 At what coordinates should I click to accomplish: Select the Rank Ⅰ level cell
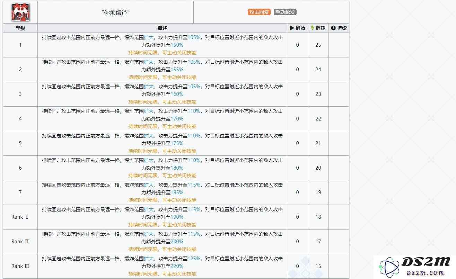(x=20, y=217)
